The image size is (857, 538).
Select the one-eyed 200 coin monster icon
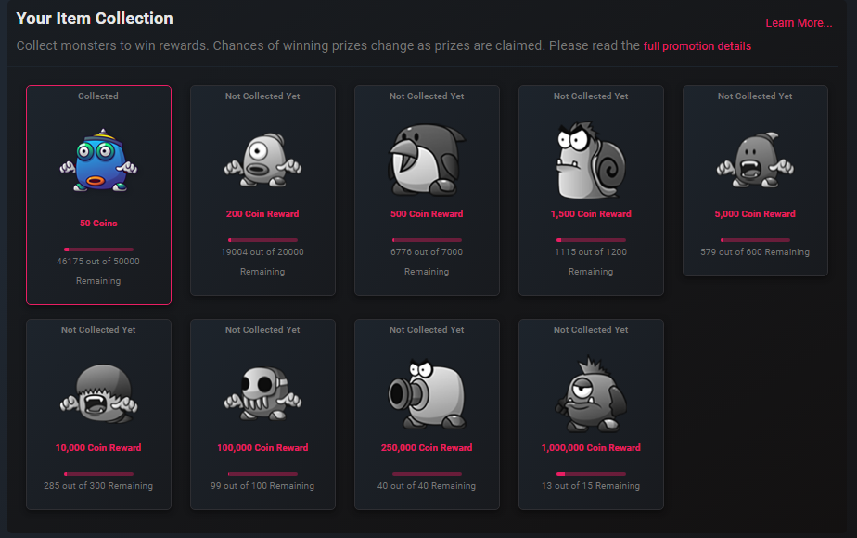click(x=262, y=160)
